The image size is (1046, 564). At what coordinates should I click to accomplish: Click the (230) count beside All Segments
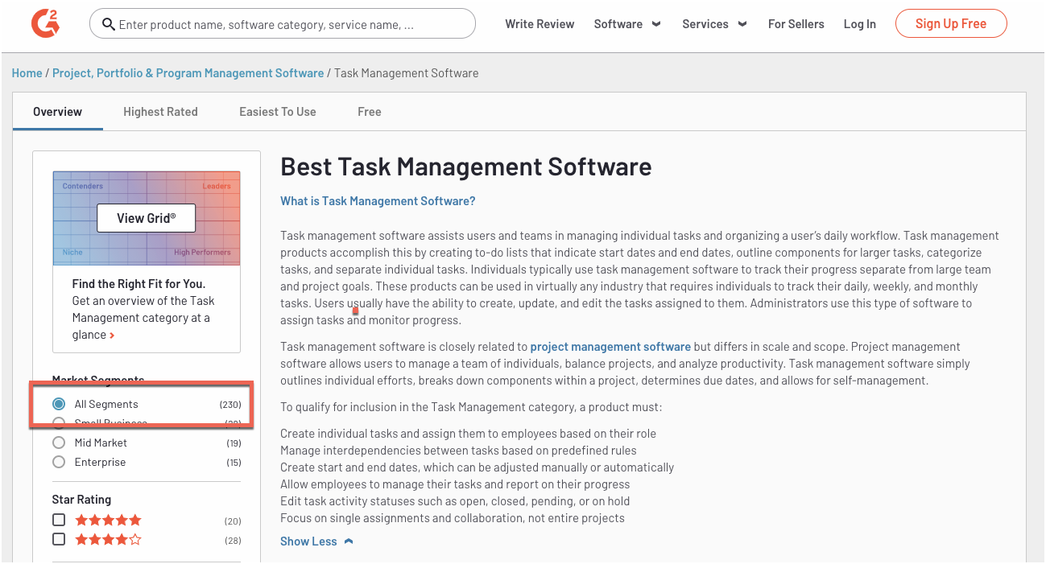point(230,405)
